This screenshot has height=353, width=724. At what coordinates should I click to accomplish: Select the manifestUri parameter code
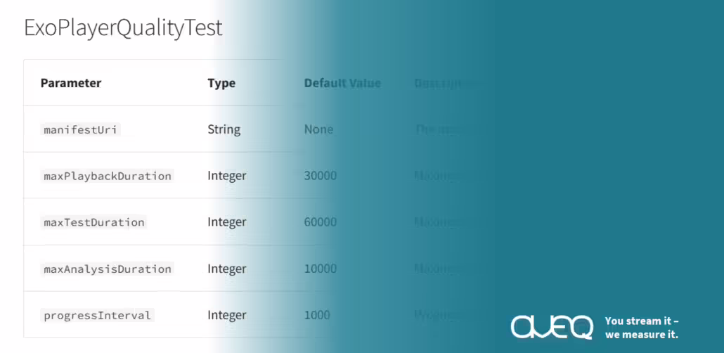[80, 130]
